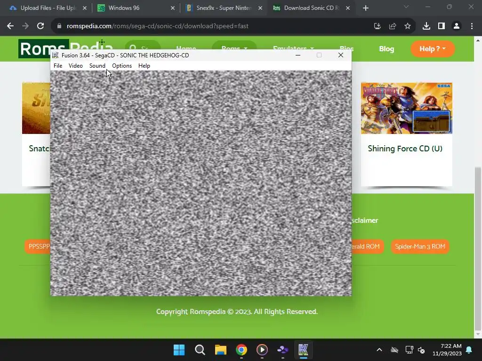The width and height of the screenshot is (482, 361).
Task: Bookmark this page with the star
Action: tap(408, 26)
